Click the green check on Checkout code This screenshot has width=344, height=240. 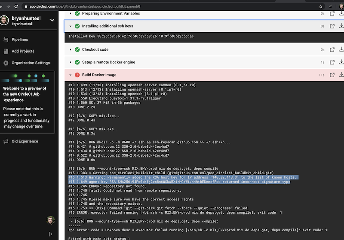pos(77,49)
